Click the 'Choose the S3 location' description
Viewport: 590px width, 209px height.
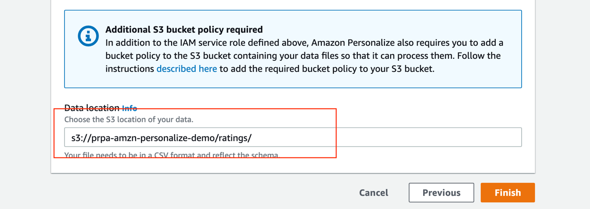pyautogui.click(x=129, y=120)
